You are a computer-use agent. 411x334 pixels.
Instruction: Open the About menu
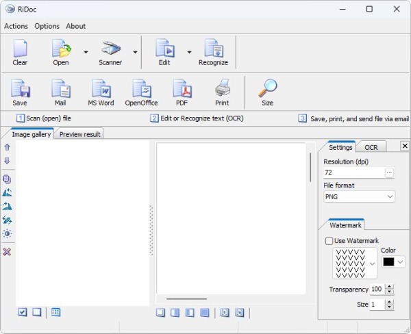click(76, 26)
